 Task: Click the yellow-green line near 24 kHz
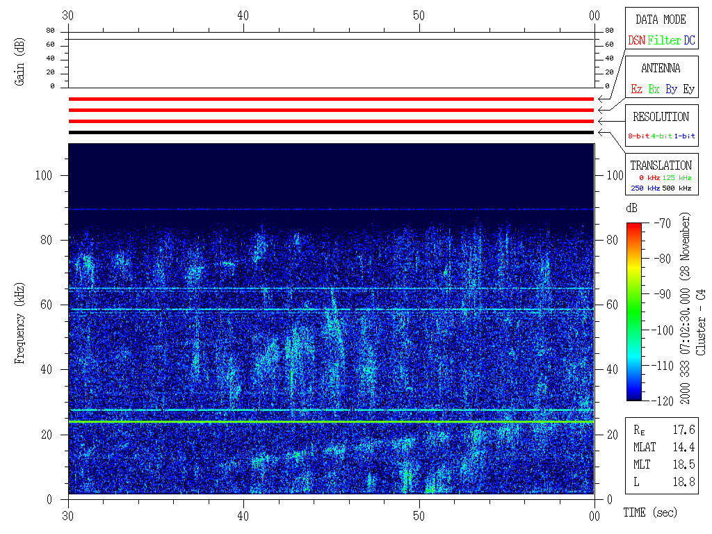point(331,421)
